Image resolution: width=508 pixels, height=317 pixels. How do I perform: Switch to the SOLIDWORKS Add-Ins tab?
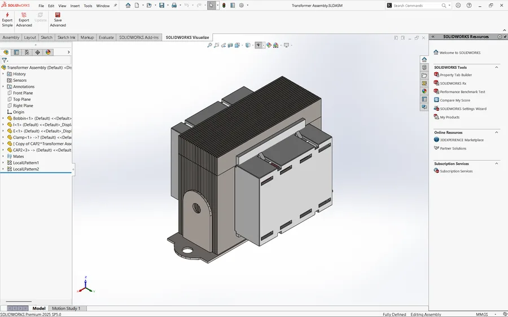click(139, 37)
